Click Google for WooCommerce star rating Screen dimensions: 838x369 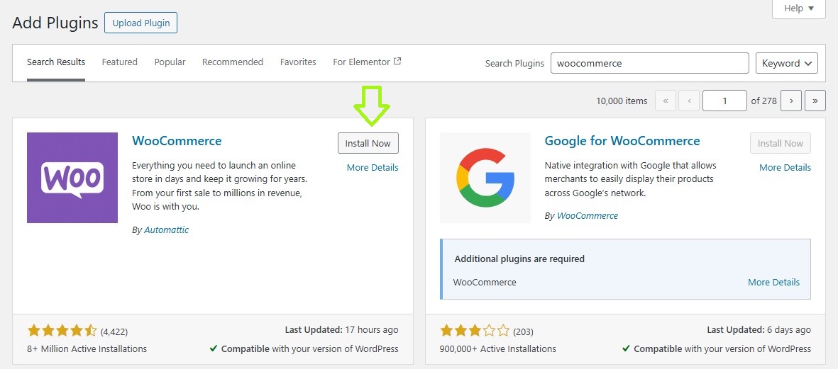tap(475, 331)
